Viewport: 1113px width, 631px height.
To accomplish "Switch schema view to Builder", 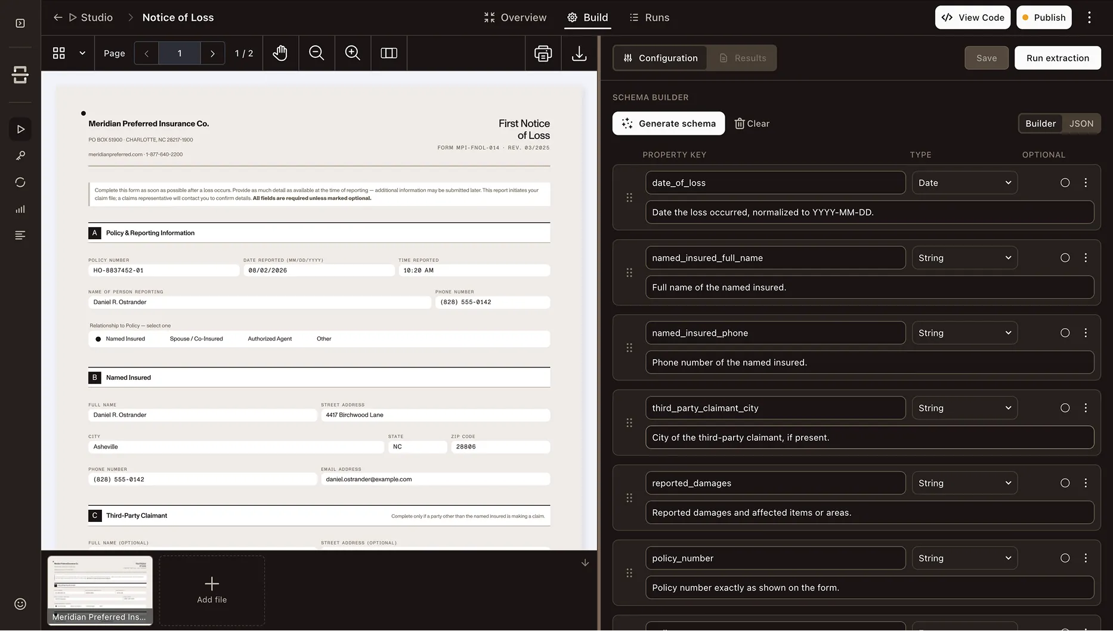I will tap(1040, 123).
